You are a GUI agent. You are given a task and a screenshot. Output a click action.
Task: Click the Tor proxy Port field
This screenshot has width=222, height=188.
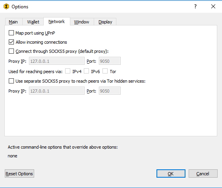[x=110, y=91]
